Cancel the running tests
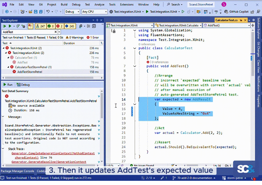262x185 pixels. click(23, 26)
